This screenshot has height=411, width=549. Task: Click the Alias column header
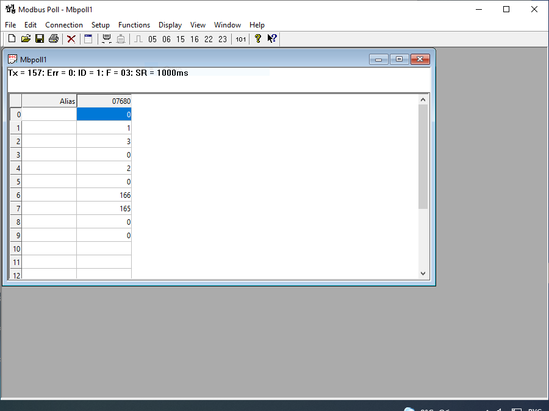pos(49,101)
